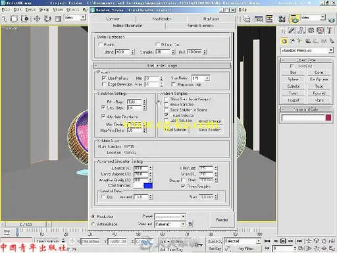Select the Cameras category icon

click(x=308, y=41)
